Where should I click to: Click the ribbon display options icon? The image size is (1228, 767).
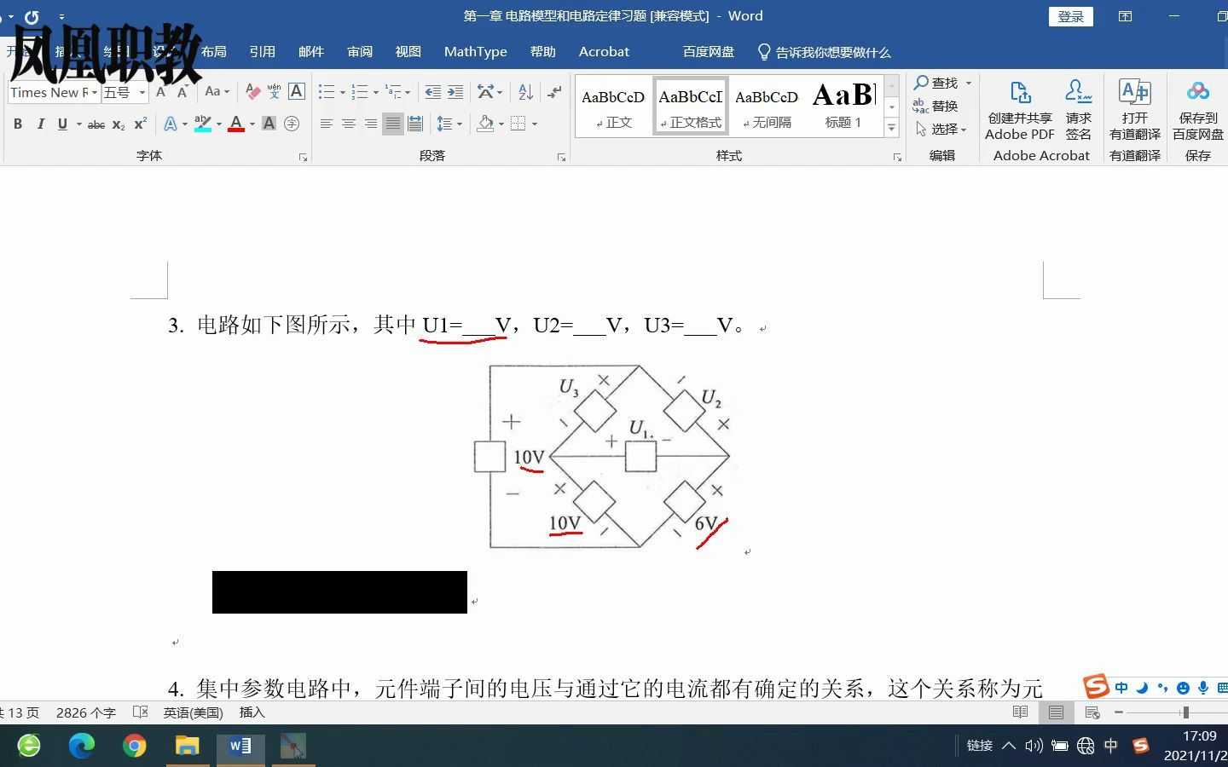coord(1126,16)
